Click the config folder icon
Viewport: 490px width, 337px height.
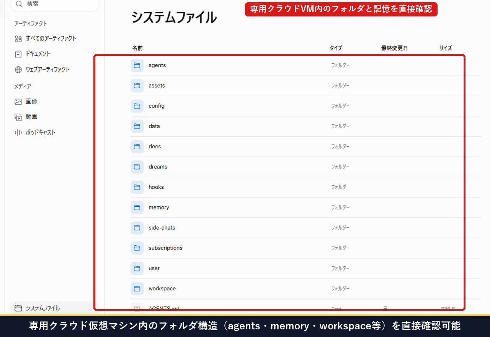coord(137,106)
